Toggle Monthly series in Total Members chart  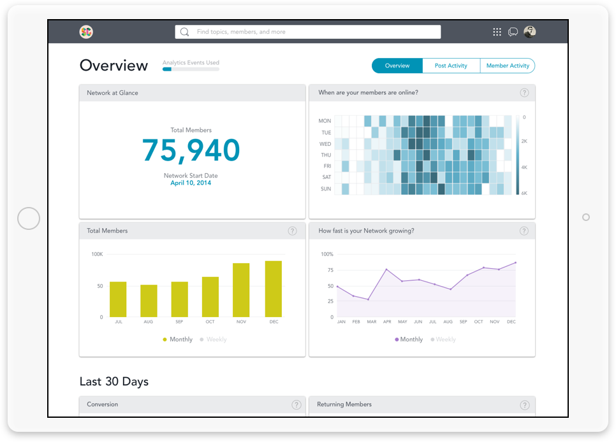click(177, 339)
